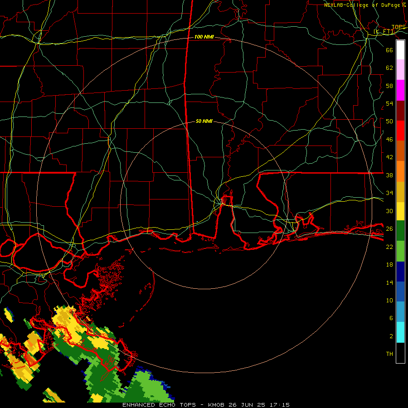The height and width of the screenshot is (408, 408).
Task: Select the light blue legend color band
Action: point(400,312)
